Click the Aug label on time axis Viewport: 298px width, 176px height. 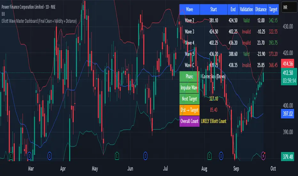204,169
